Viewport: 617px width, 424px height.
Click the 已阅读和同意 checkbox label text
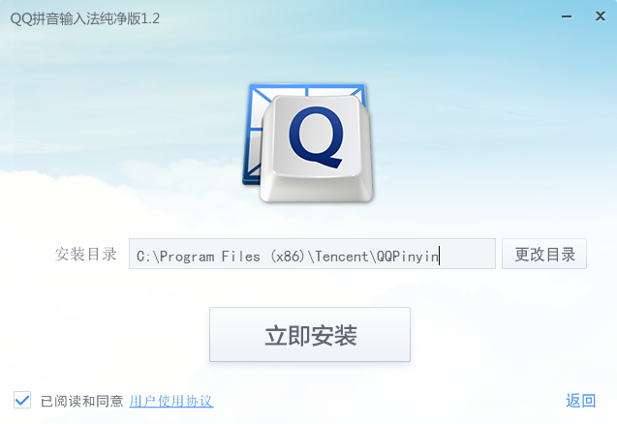[x=81, y=401]
